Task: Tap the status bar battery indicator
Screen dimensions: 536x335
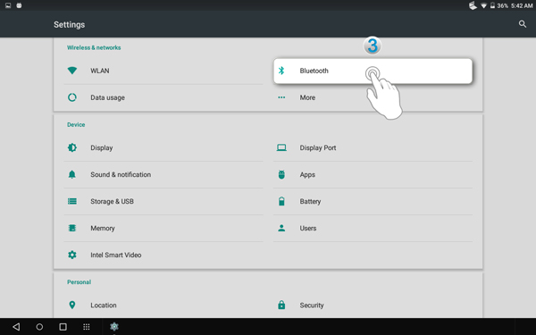Action: point(492,5)
